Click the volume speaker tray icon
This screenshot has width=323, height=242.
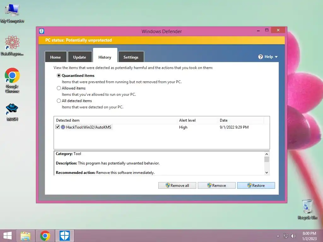tap(293, 236)
